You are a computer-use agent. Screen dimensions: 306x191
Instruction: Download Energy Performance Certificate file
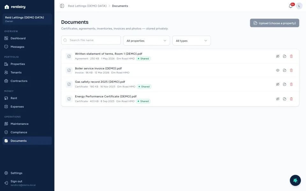pos(285,99)
